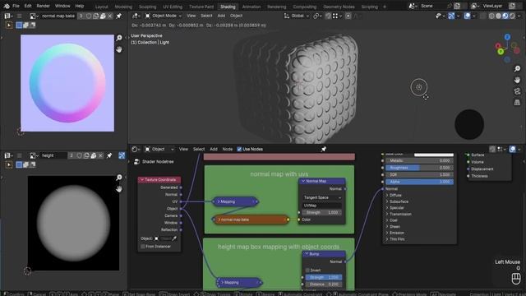Screen dimensions: 526x296
Task: Open the image editor type selector for height
Action: pos(8,155)
